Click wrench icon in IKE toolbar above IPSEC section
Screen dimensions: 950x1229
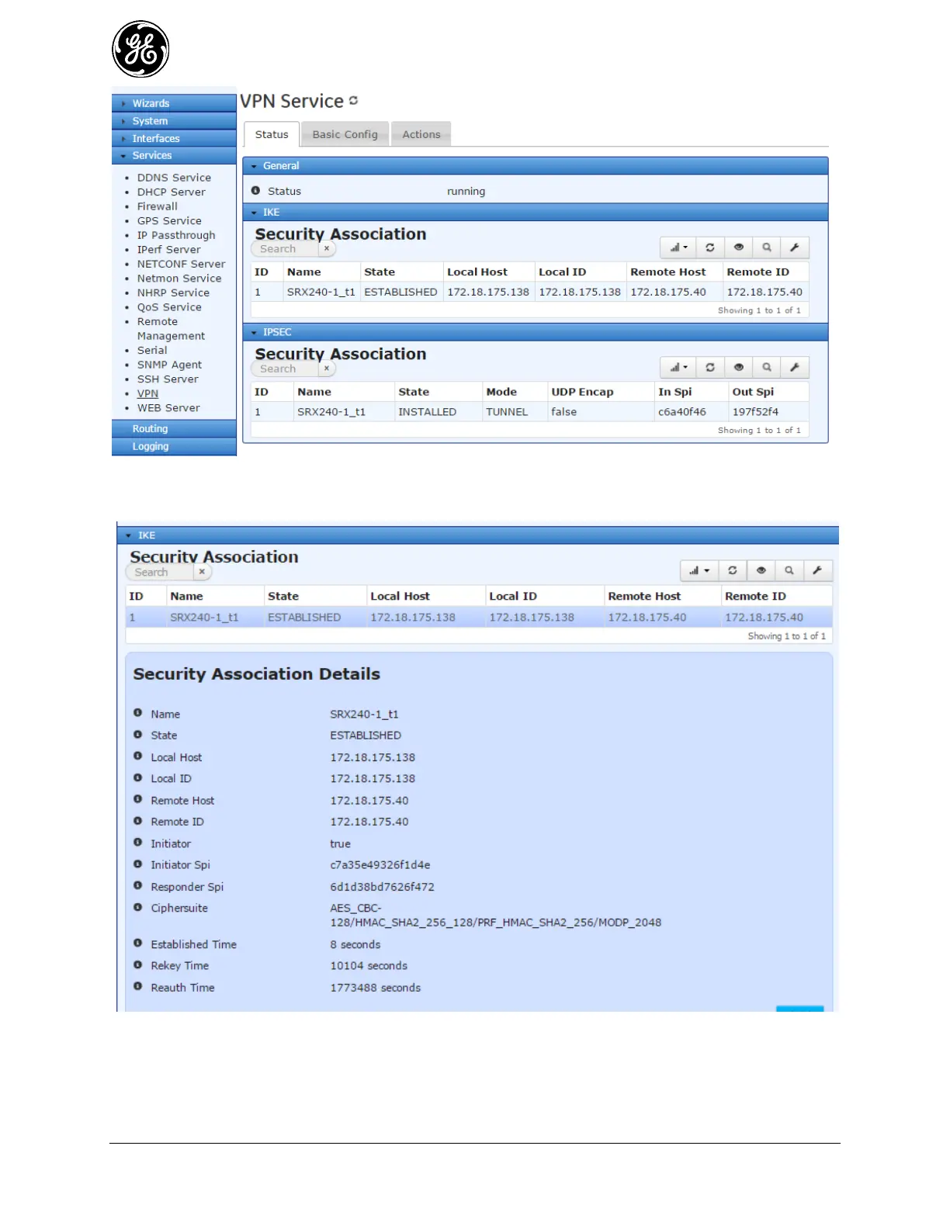795,248
